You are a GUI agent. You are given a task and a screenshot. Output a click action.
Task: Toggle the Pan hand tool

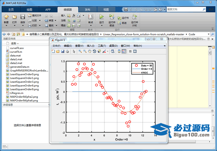click(x=90, y=51)
